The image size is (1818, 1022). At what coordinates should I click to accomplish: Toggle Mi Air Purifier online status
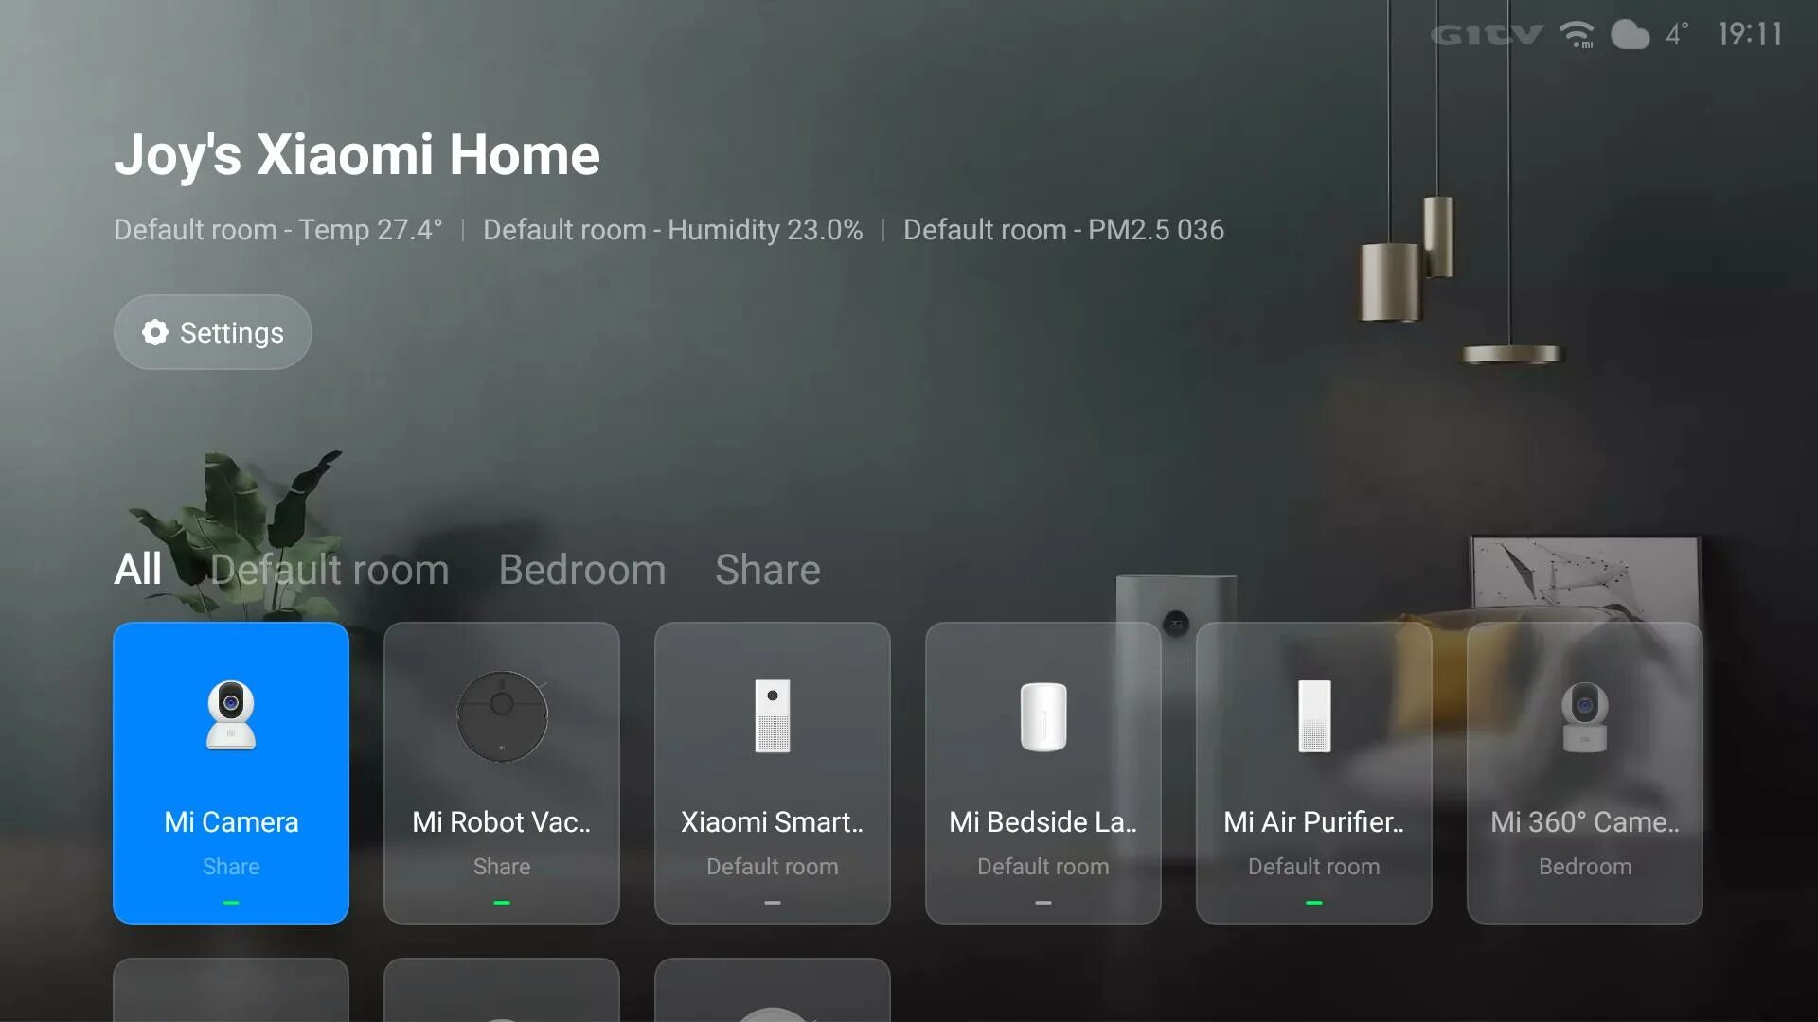1313,901
